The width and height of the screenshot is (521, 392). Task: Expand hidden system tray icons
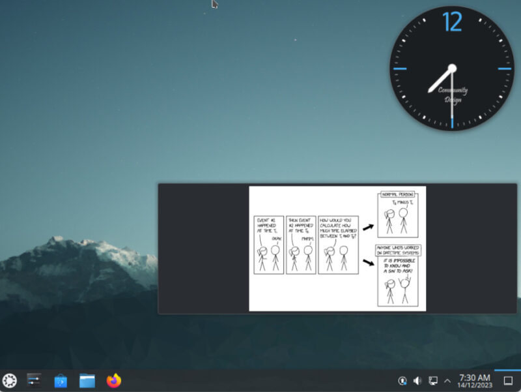click(447, 380)
